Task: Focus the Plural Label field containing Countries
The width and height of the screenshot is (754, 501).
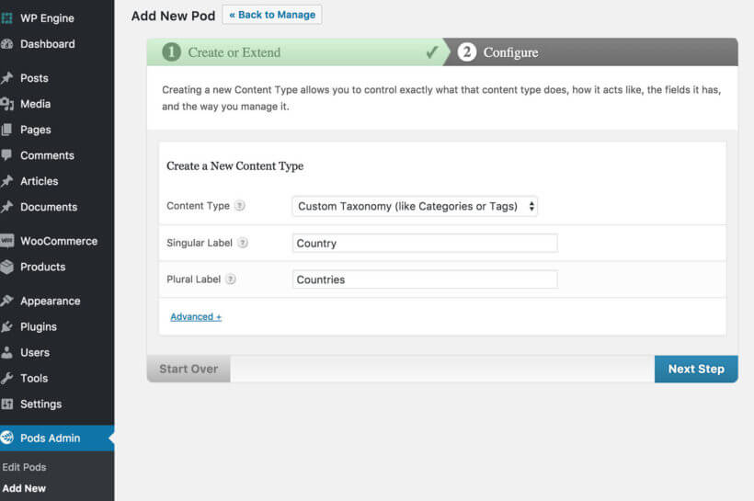Action: [x=425, y=279]
